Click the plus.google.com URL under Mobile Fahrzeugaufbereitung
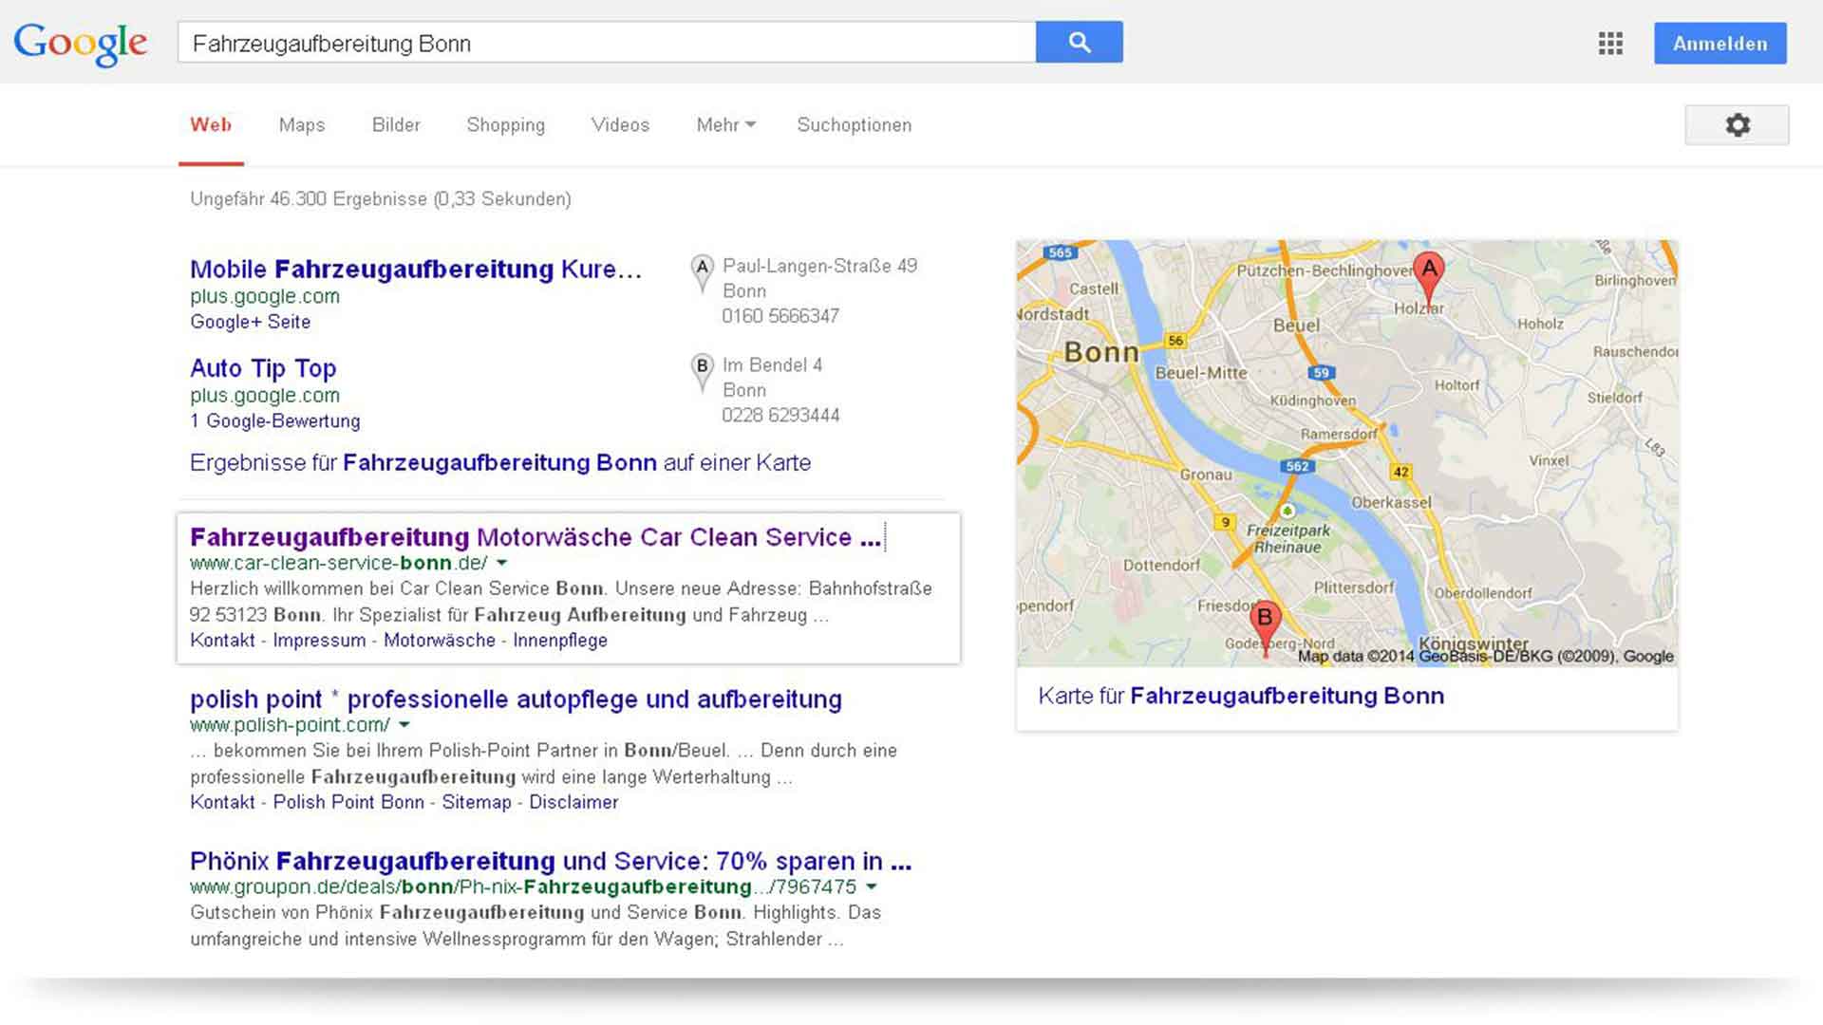This screenshot has height=1025, width=1823. click(x=265, y=296)
